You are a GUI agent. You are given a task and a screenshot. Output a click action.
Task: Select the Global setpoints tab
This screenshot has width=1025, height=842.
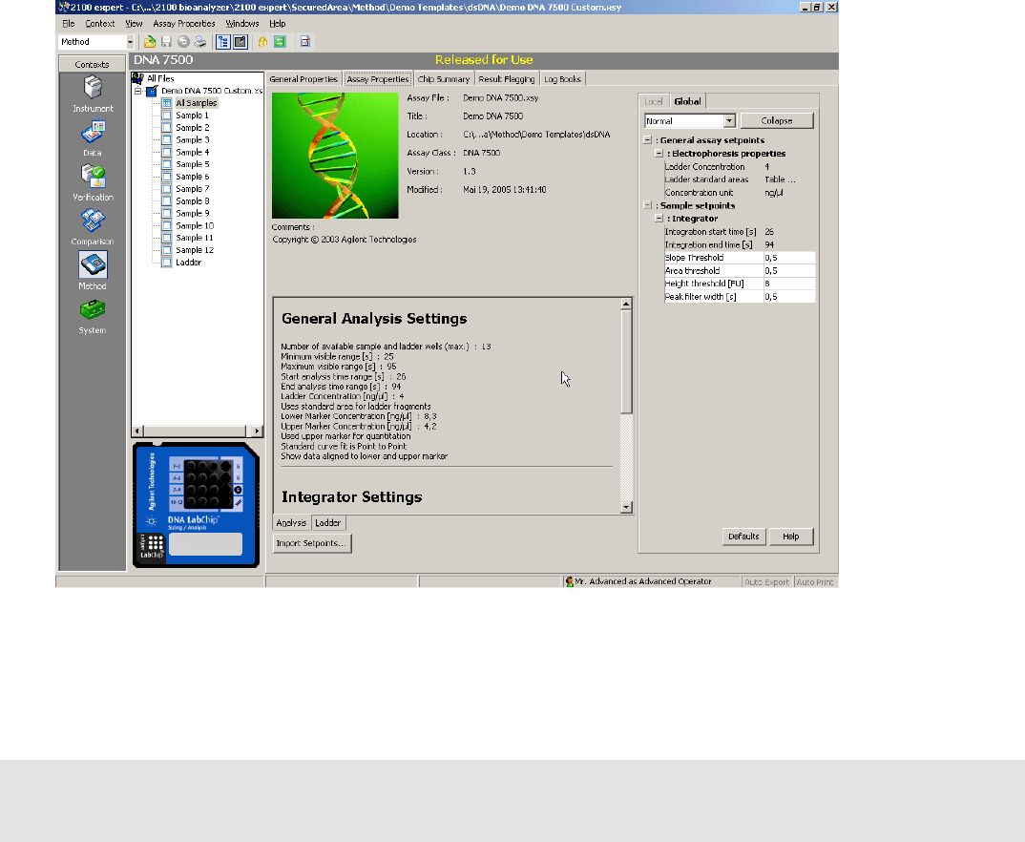coord(688,101)
